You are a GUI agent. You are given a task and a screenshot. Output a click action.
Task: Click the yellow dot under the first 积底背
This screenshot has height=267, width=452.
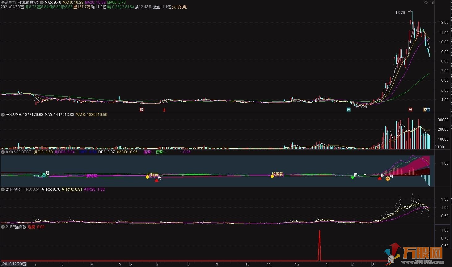147,177
